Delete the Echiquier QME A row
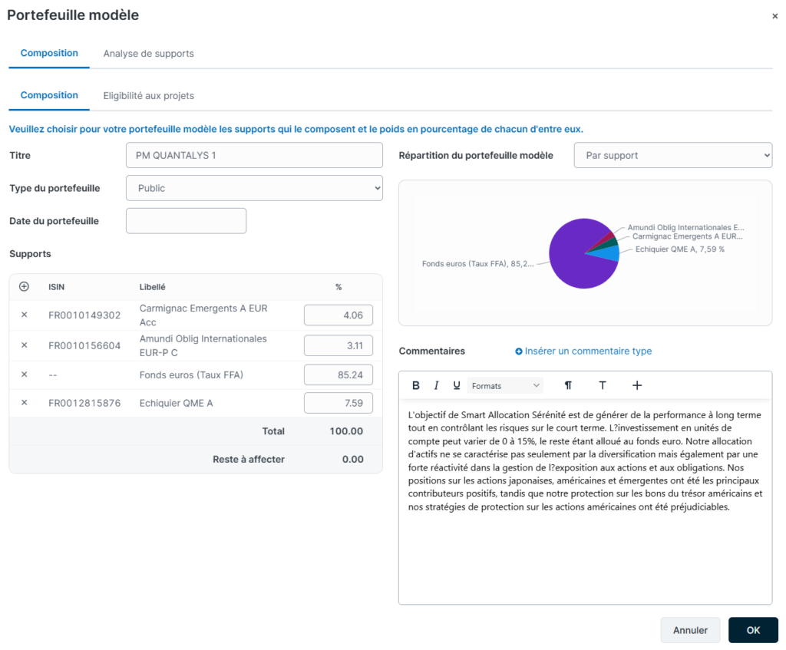This screenshot has width=786, height=650. [24, 402]
